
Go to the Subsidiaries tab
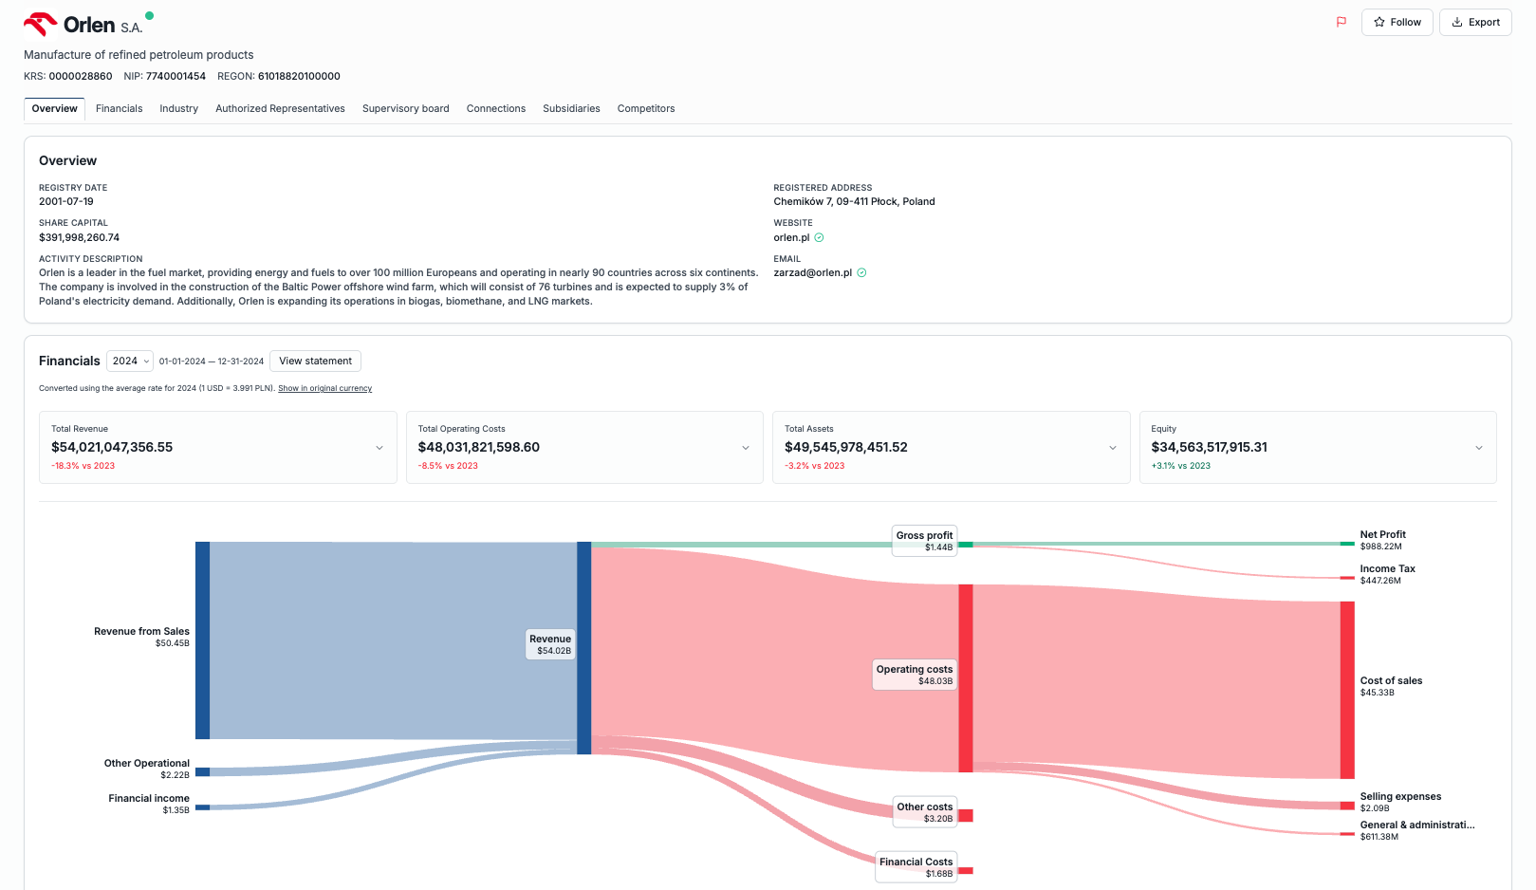571,109
